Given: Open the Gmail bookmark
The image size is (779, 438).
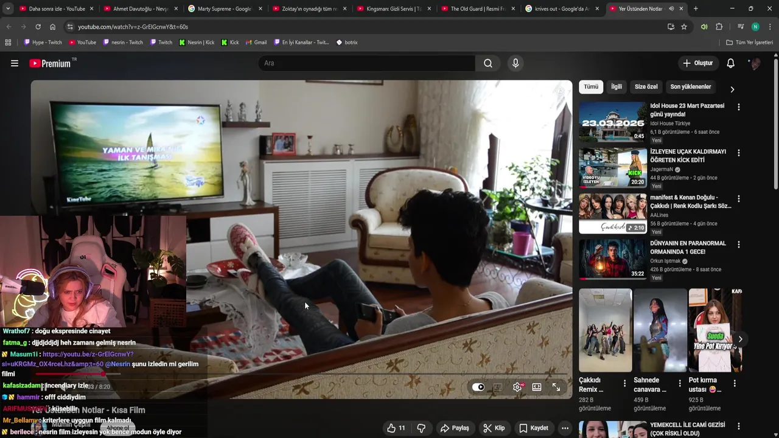Looking at the screenshot, I should tap(256, 43).
